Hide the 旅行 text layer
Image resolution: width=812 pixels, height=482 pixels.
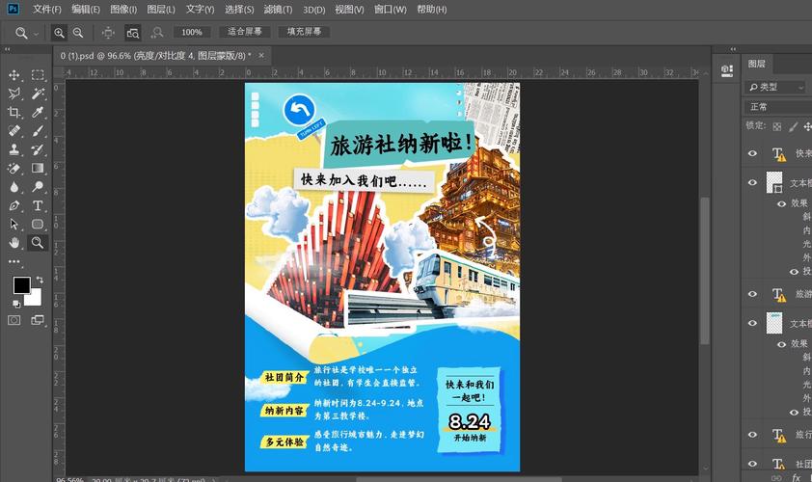tap(752, 435)
